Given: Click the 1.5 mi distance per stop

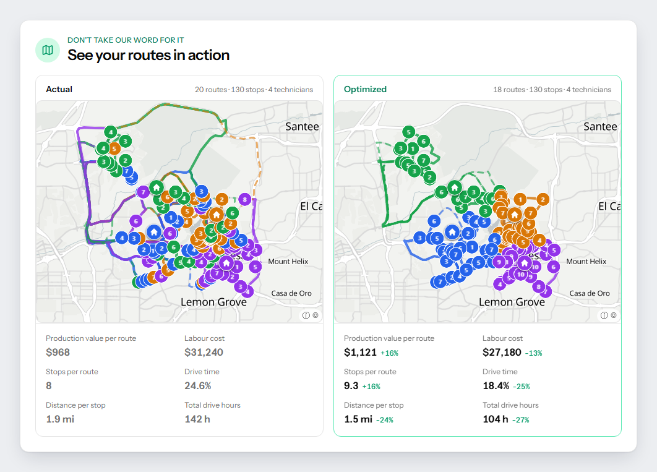Looking at the screenshot, I should click(x=358, y=419).
